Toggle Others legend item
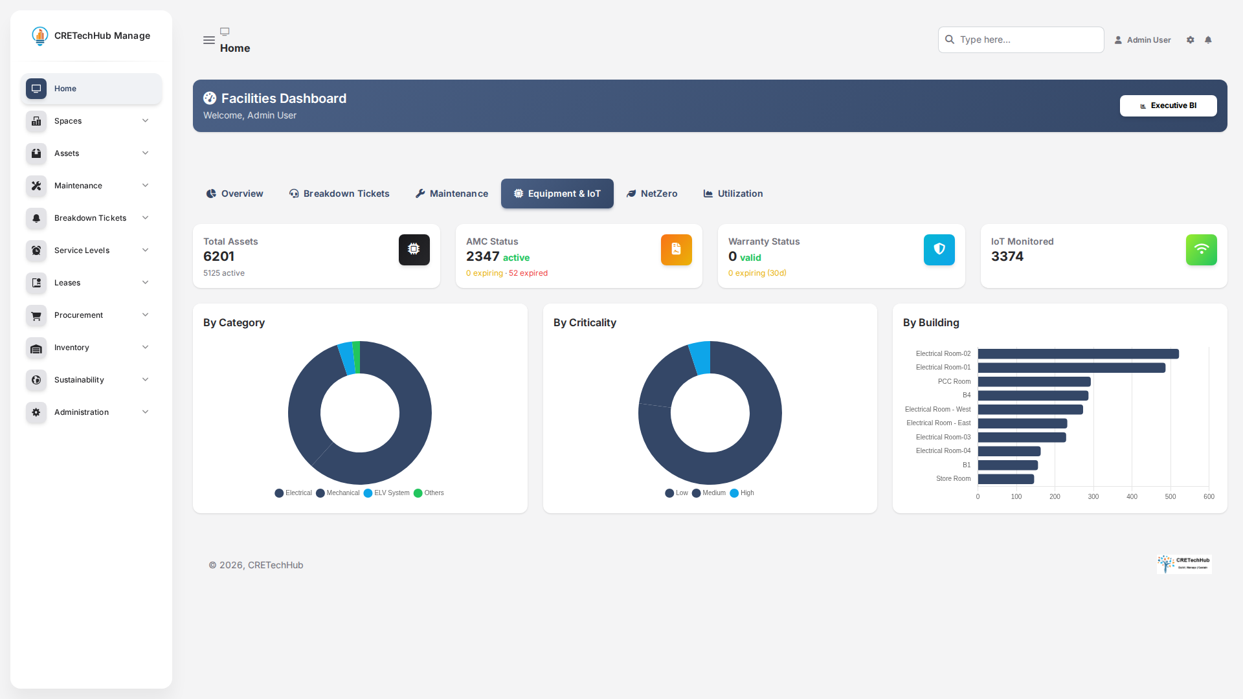 (x=429, y=493)
